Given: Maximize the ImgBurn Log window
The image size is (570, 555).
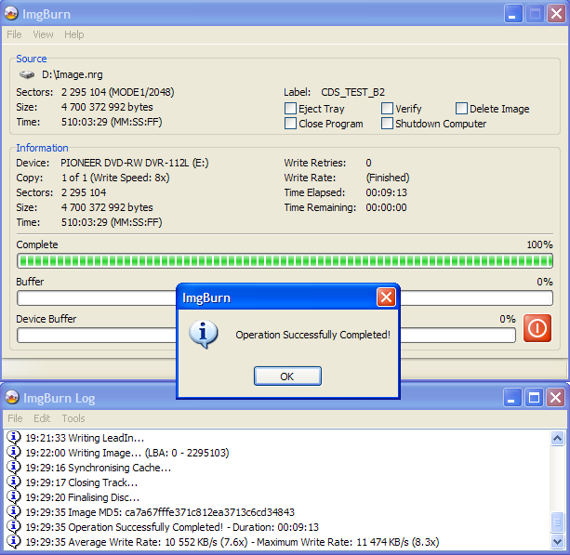Looking at the screenshot, I should point(534,398).
